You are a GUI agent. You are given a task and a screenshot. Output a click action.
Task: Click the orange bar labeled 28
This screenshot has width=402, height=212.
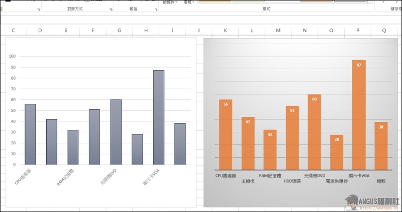337,152
